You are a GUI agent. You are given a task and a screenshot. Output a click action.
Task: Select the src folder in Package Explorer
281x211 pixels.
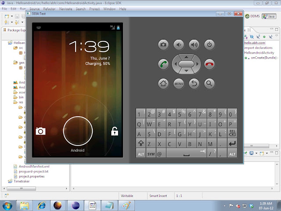click(18, 48)
